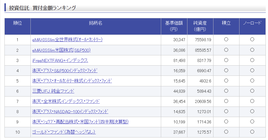Open 楽天・プラス・NASDAQ-100インデックス・ファンド link
The height and width of the screenshot is (140, 268).
(x=70, y=112)
